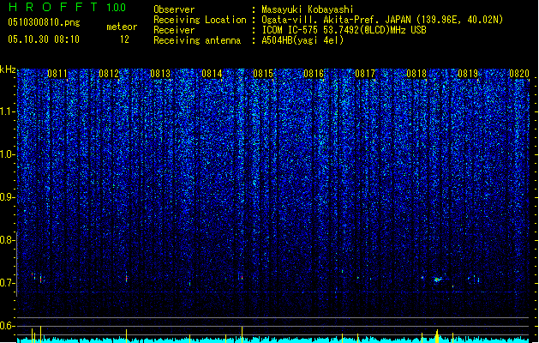
Task: Click the 0817 time marker
Action: click(365, 74)
